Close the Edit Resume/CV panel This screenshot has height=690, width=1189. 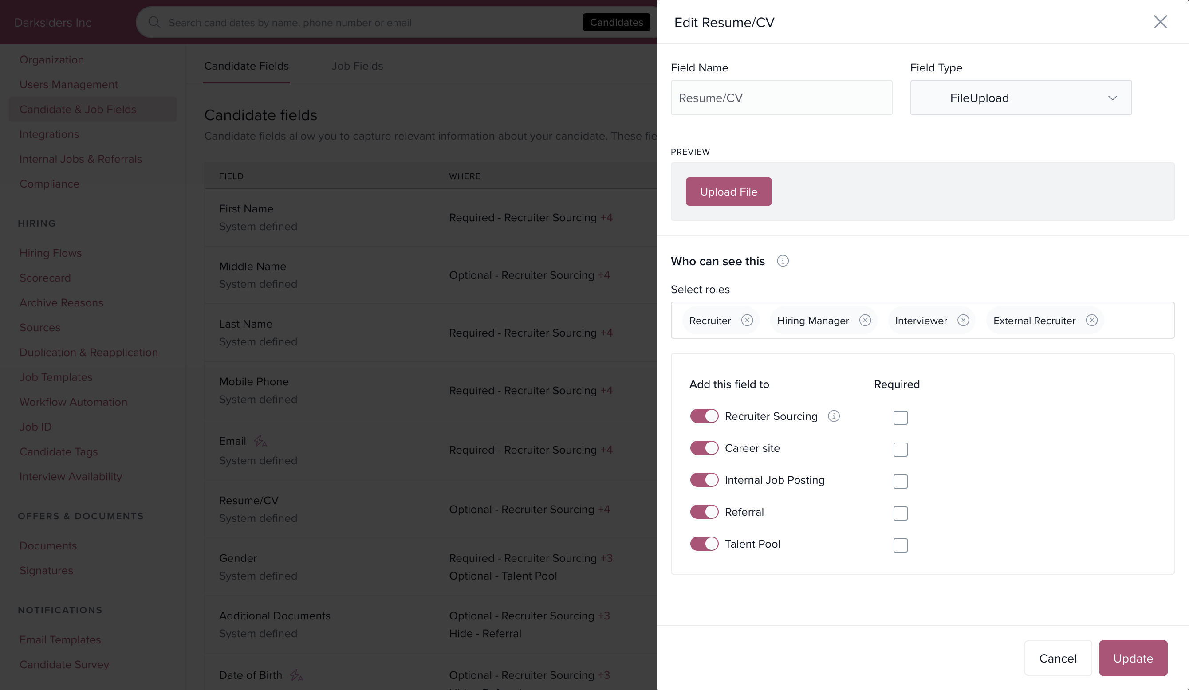coord(1160,22)
